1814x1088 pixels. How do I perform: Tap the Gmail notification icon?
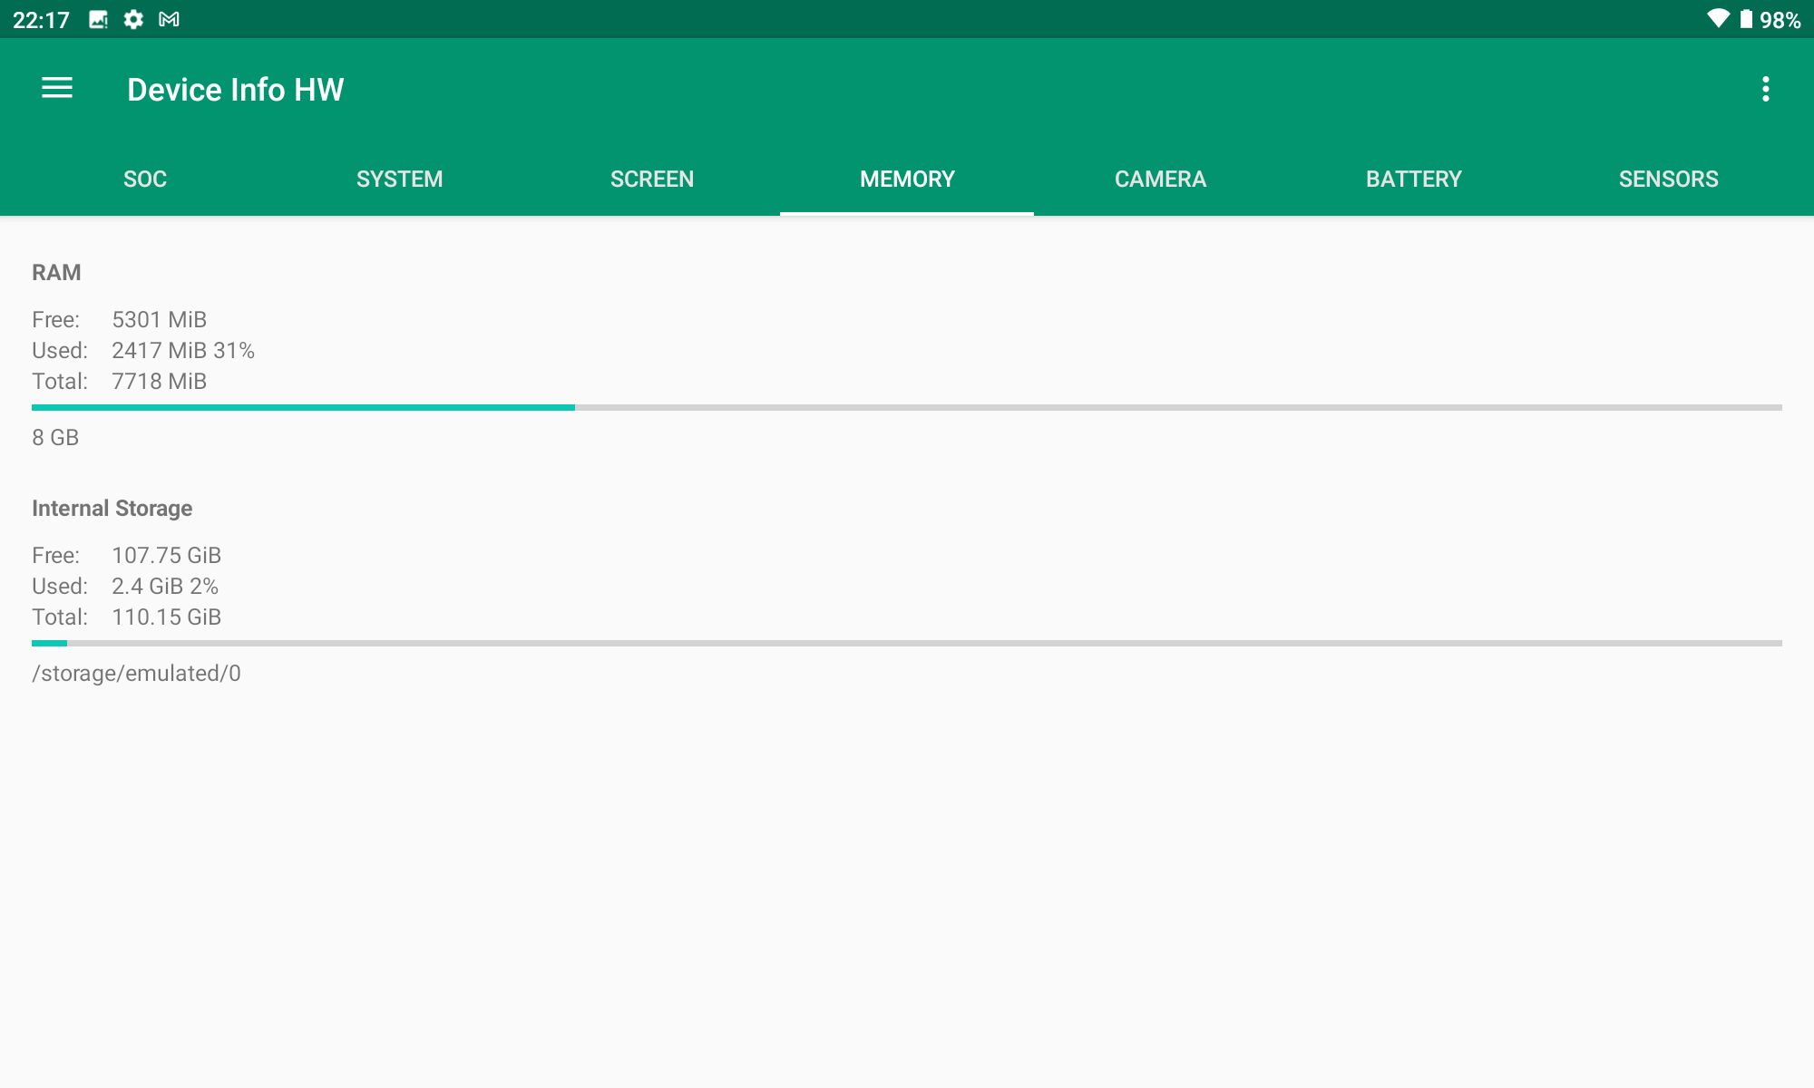[169, 19]
